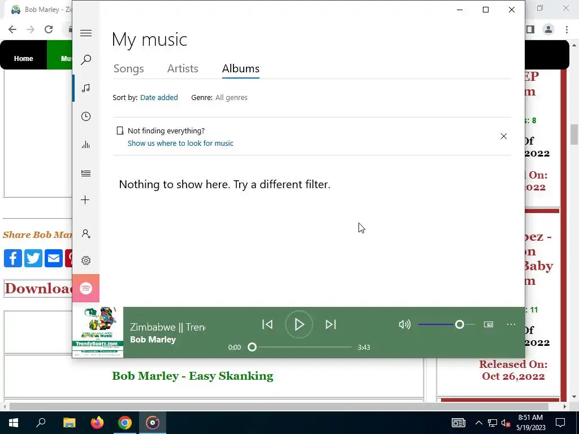Select My music note icon in sidebar
Screen dimensions: 579x434
pos(86,88)
